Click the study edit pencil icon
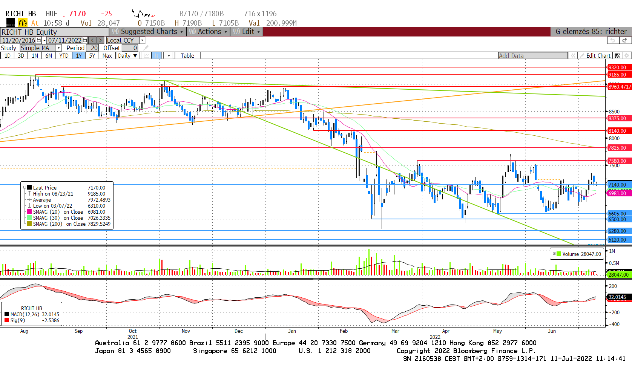Viewport: 632px width, 375px height. pyautogui.click(x=146, y=48)
